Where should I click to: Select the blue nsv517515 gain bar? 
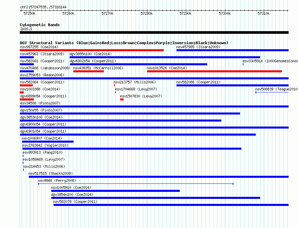159,177
